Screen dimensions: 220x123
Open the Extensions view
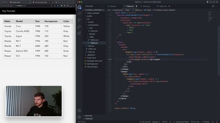79,33
